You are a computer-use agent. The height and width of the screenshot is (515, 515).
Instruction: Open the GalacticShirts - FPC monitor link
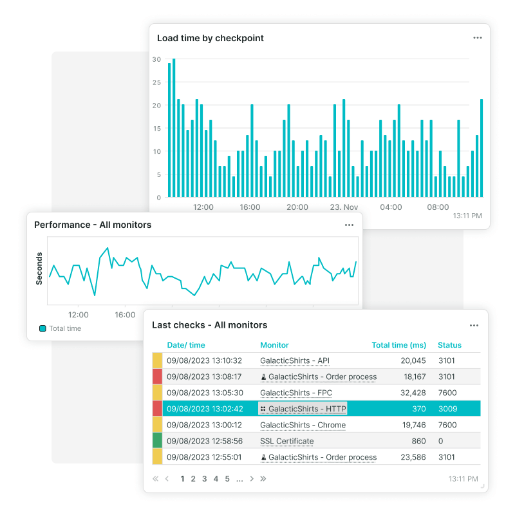pyautogui.click(x=295, y=393)
